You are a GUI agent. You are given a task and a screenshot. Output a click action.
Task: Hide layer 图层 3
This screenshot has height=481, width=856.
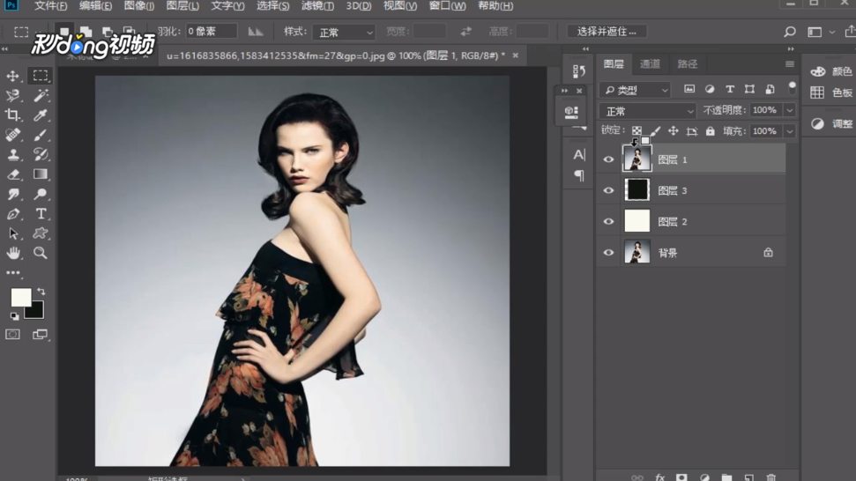pyautogui.click(x=608, y=191)
